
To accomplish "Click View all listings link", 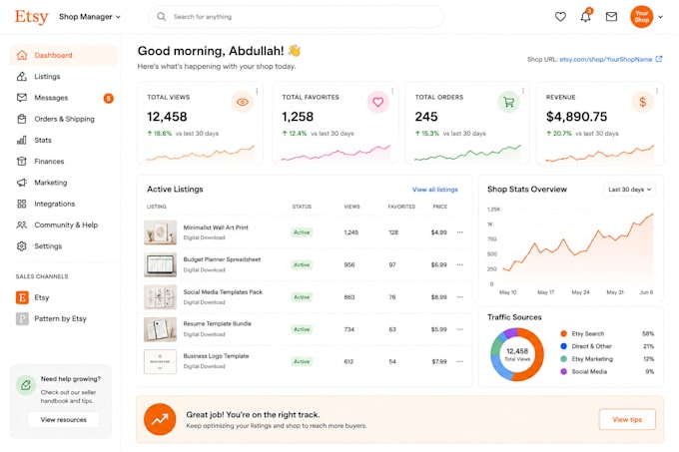I will tap(434, 190).
